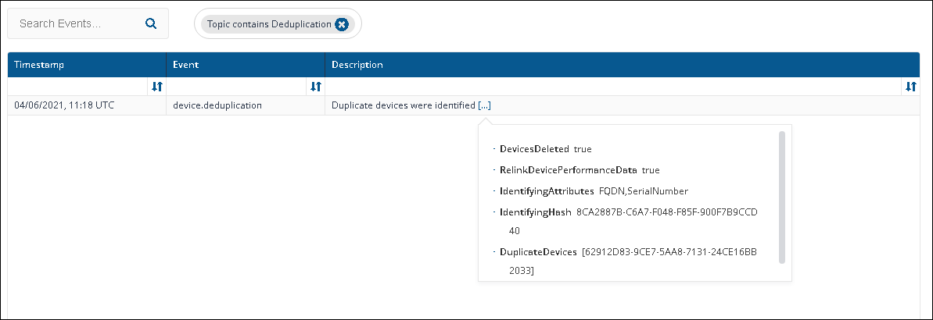
Task: Sort by Event column using sort arrows
Action: click(x=315, y=87)
